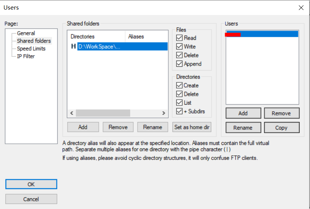The height and width of the screenshot is (209, 310).
Task: Select the D:\WorkSpace directory entry
Action: click(99, 47)
